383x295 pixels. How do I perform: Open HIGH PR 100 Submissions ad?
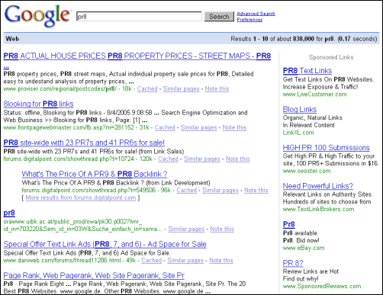click(326, 148)
